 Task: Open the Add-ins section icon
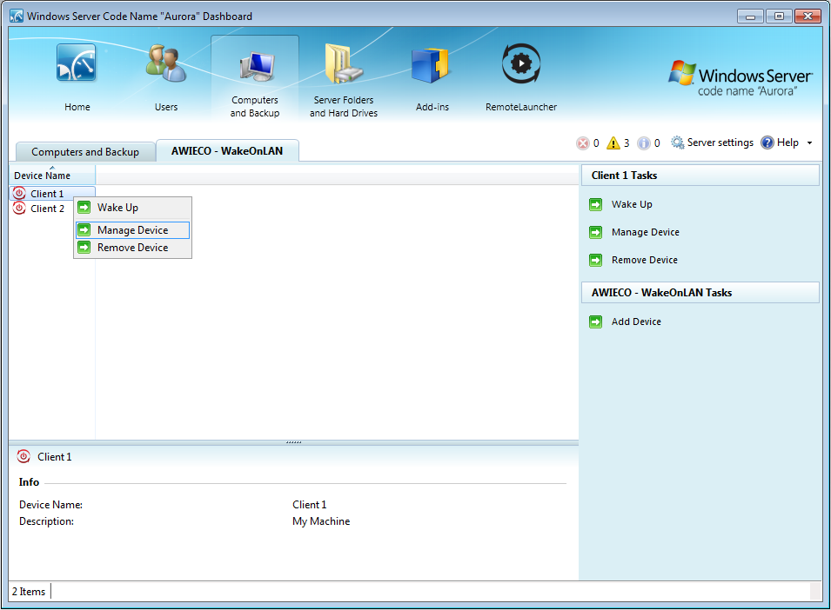[x=432, y=64]
